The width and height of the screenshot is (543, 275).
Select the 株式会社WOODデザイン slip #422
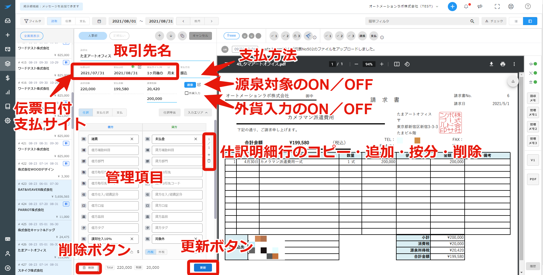(x=44, y=170)
